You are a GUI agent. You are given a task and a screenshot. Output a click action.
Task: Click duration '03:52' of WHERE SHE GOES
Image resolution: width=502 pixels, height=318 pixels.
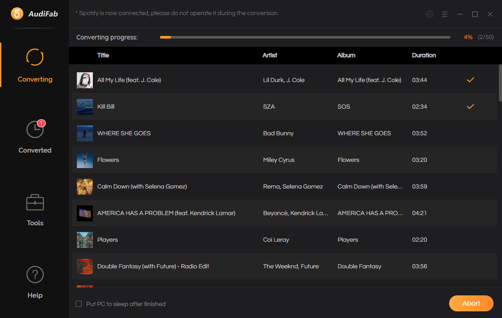tap(419, 133)
